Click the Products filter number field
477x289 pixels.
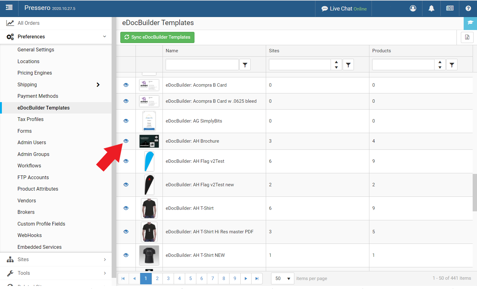tap(403, 65)
